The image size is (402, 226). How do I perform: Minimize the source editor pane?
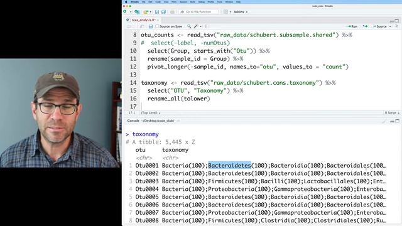391,21
